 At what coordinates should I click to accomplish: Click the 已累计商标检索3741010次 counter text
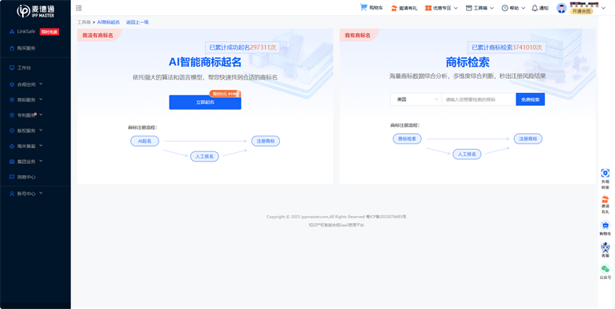pos(507,47)
